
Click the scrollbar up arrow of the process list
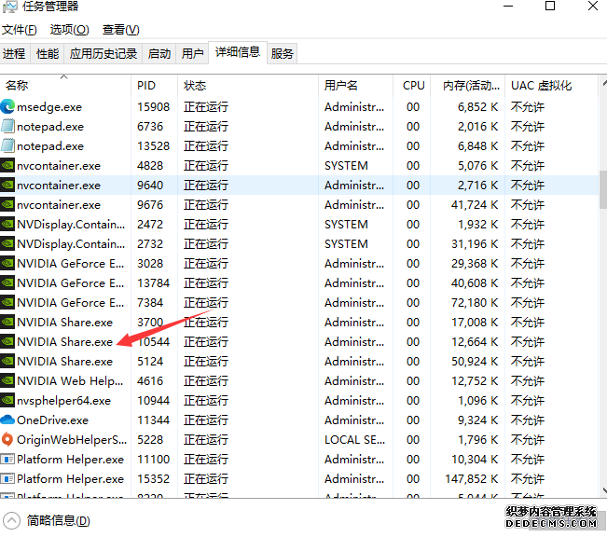[603, 83]
